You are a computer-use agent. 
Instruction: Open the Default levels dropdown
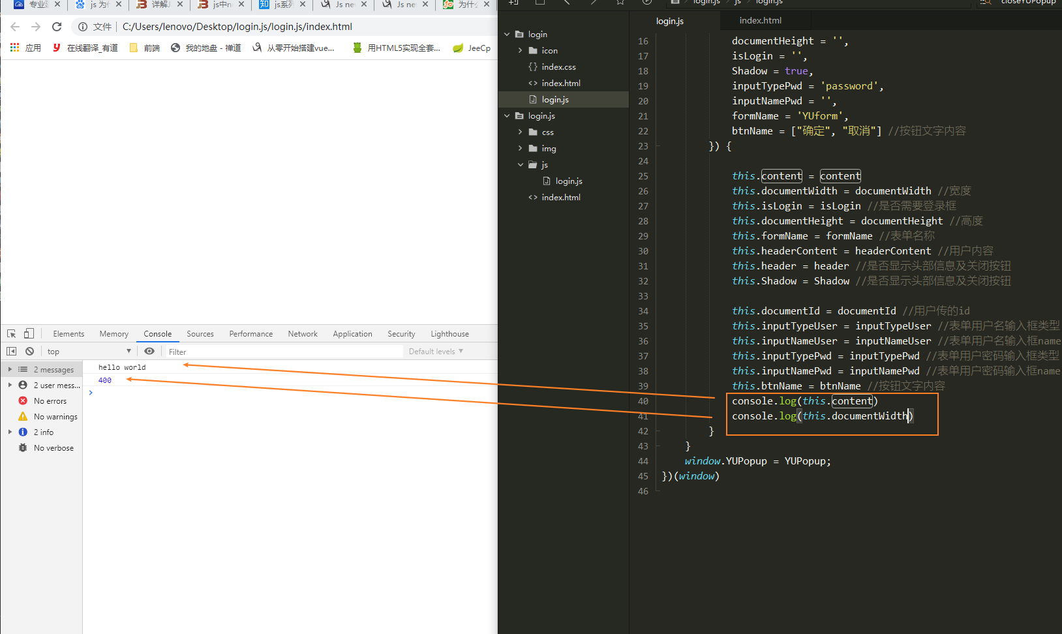point(436,351)
